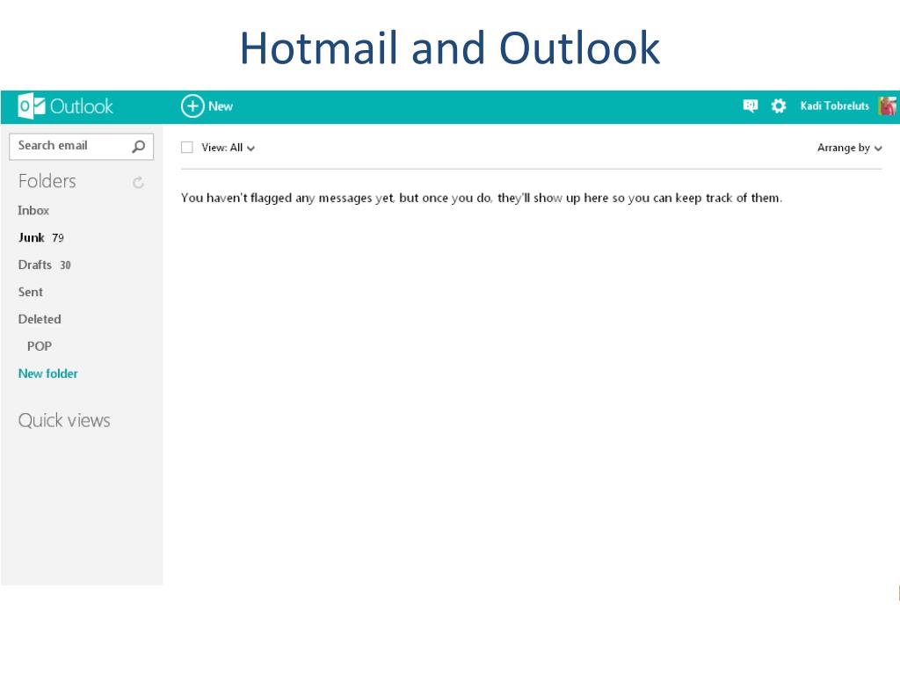Click the Kadi Tobreluts profile picture
This screenshot has width=900, height=675.
[x=888, y=106]
